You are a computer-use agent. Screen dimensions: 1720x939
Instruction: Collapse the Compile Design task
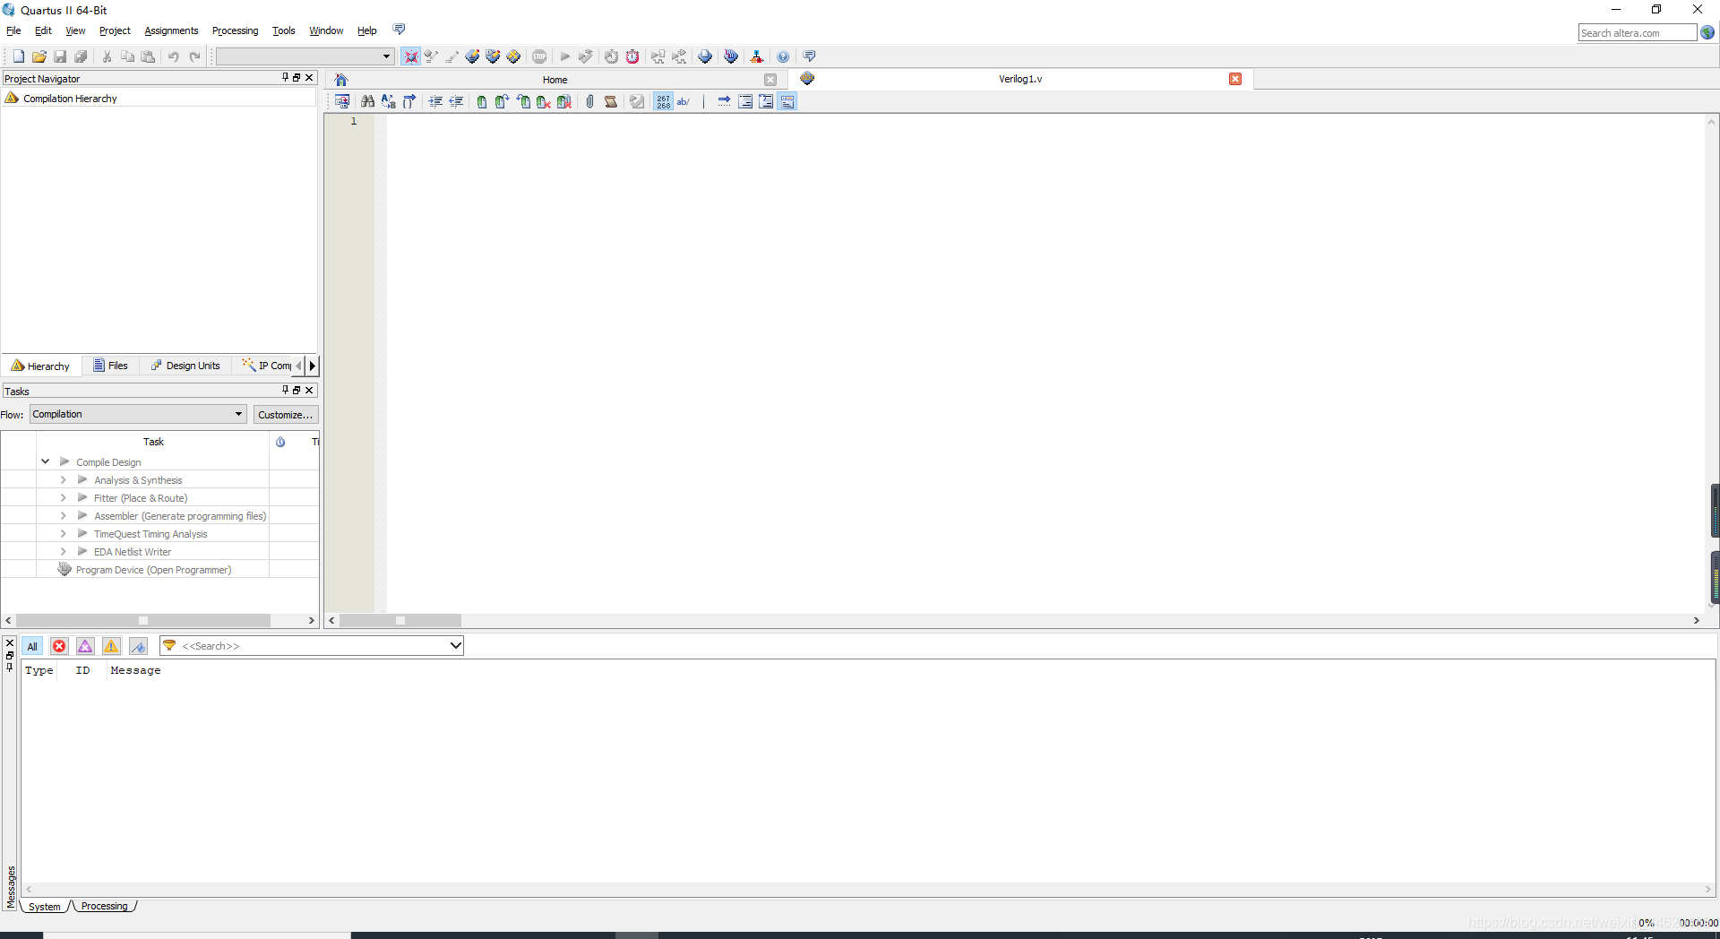[45, 461]
